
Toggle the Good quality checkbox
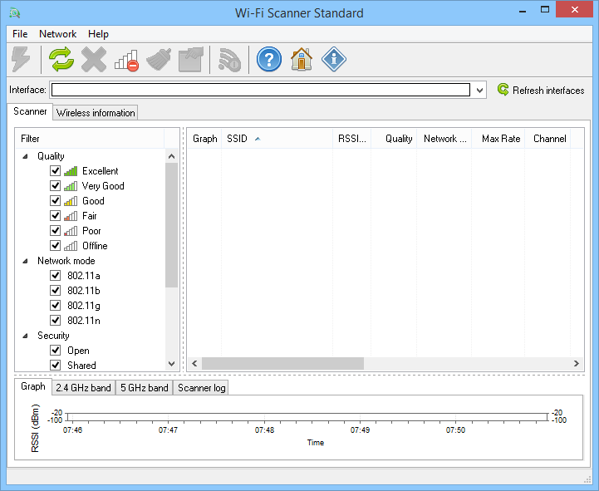click(56, 200)
